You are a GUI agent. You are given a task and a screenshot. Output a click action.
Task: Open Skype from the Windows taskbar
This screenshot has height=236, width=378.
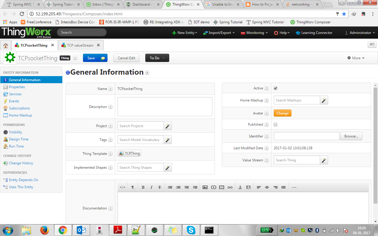(x=191, y=230)
